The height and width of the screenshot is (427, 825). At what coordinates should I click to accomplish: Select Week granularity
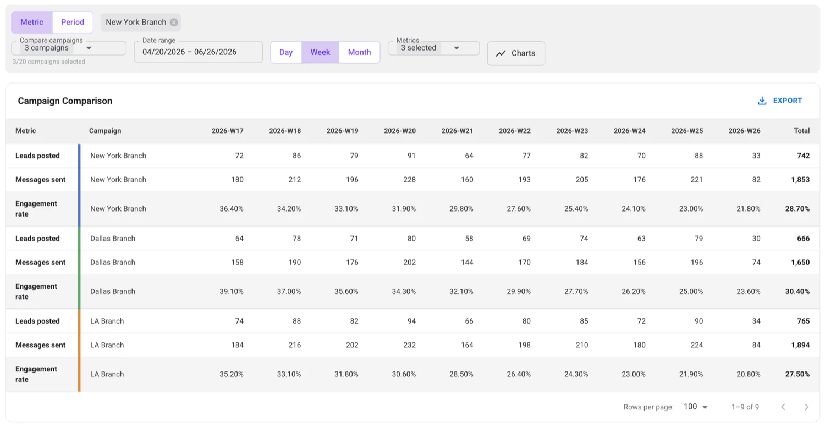(x=320, y=52)
